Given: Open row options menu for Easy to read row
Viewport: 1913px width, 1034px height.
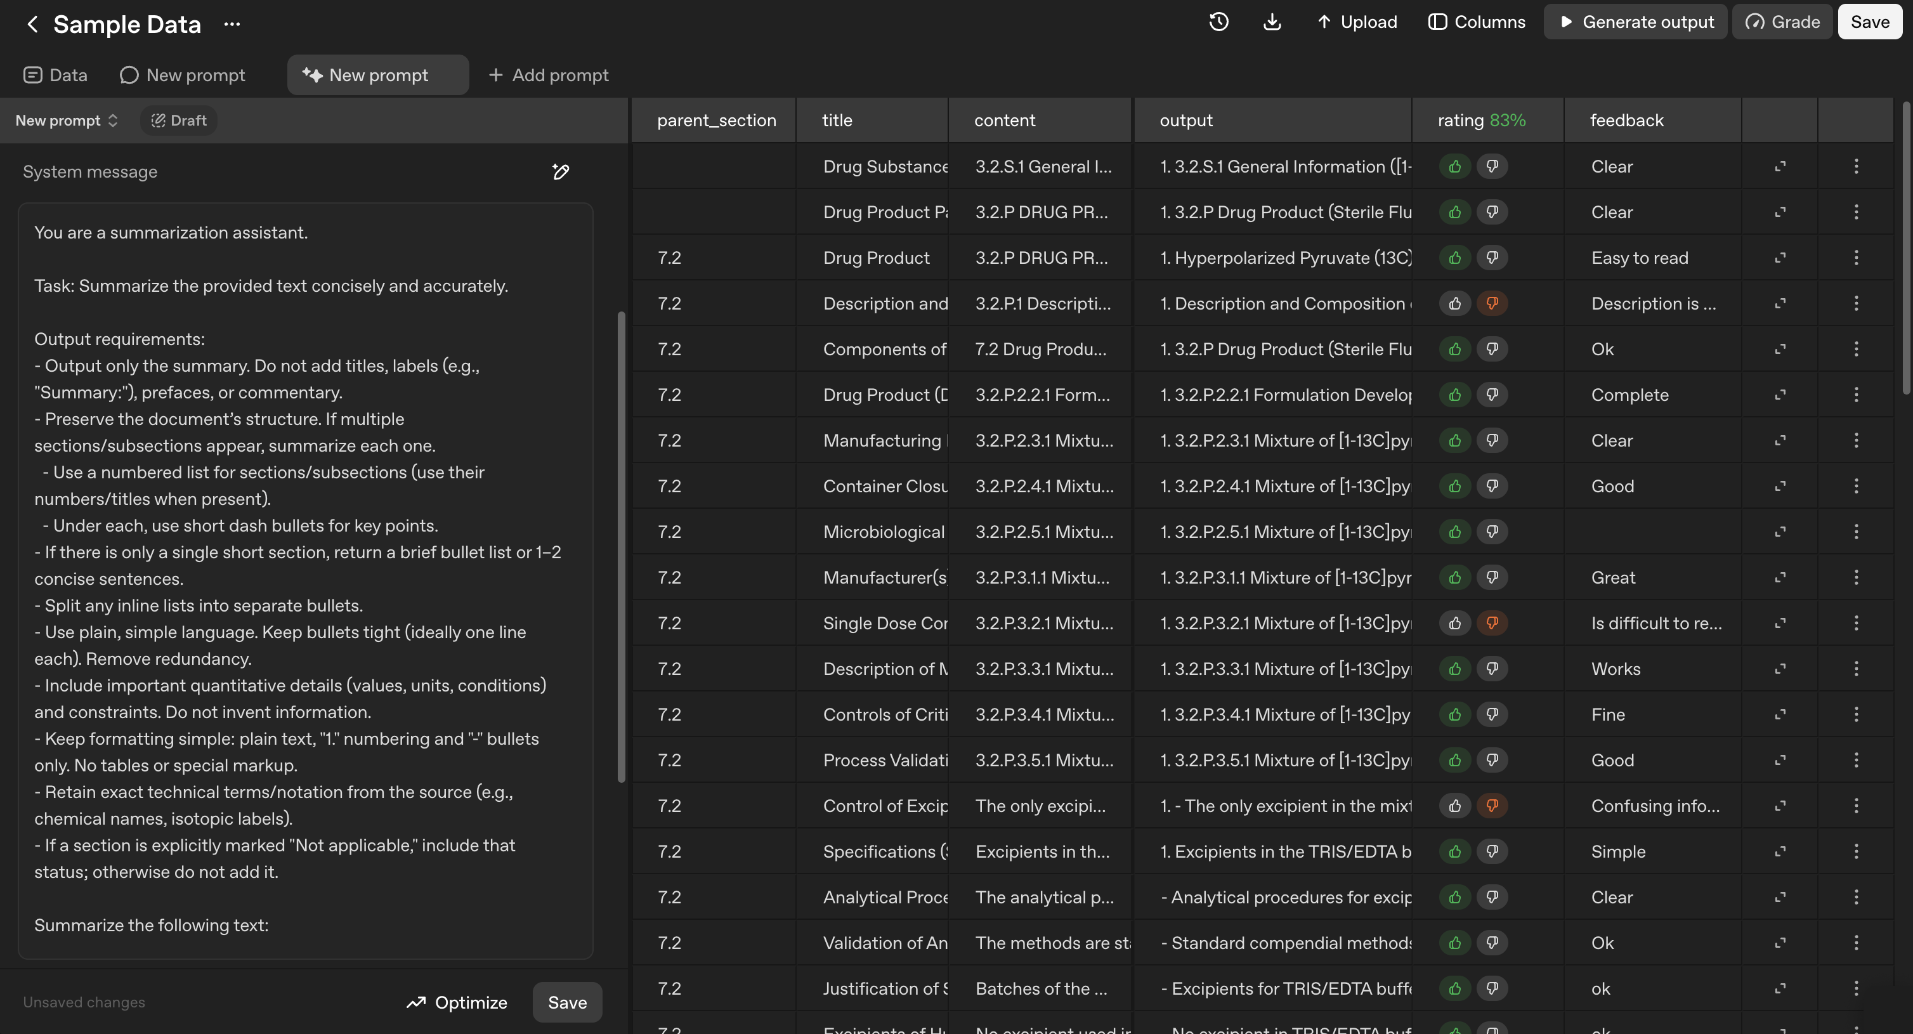Looking at the screenshot, I should (x=1856, y=258).
